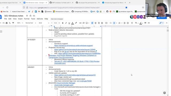
Task: Click the Clear formatting icon
Action: click(132, 23)
